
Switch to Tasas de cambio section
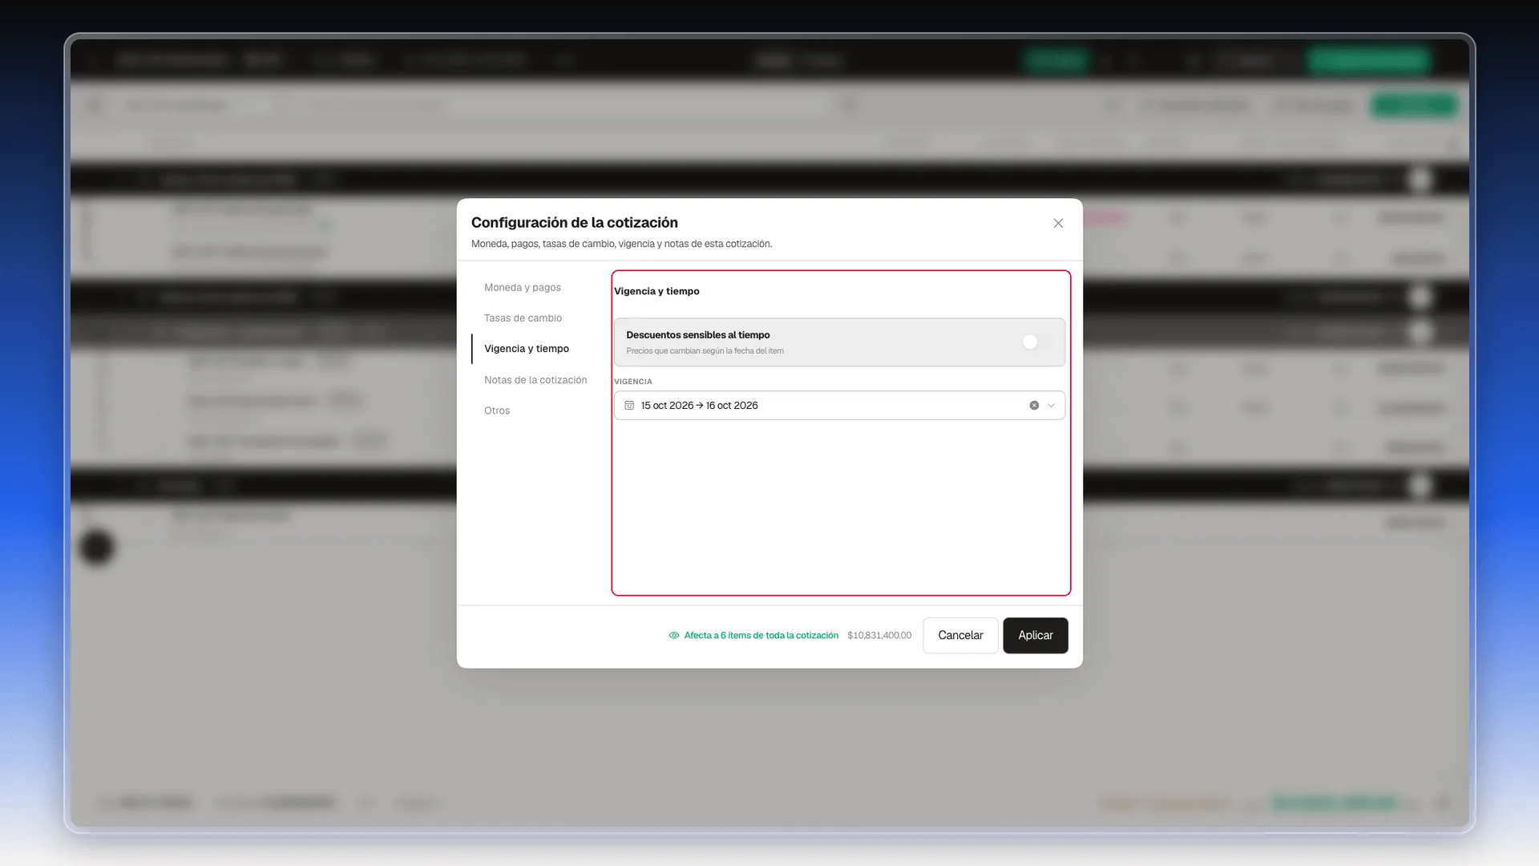523,318
